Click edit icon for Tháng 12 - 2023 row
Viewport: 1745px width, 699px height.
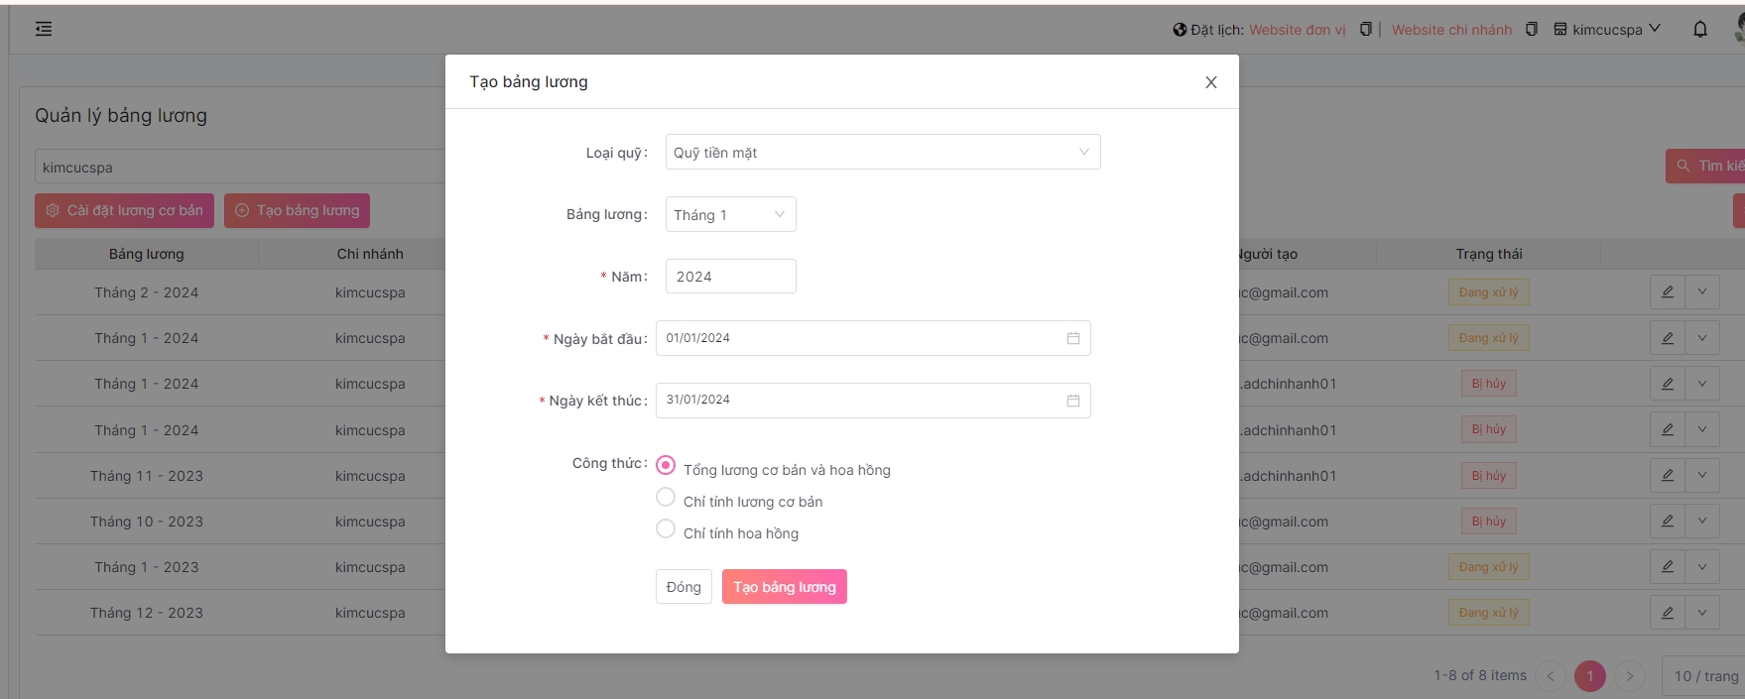pyautogui.click(x=1667, y=613)
